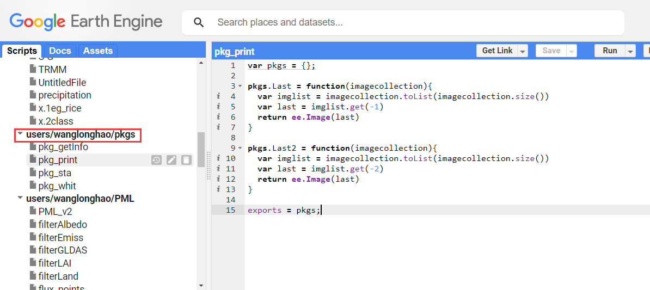
Task: Click the Google Earth Engine logo
Action: pos(86,22)
